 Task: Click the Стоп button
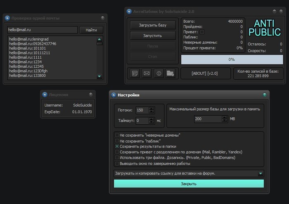[153, 57]
